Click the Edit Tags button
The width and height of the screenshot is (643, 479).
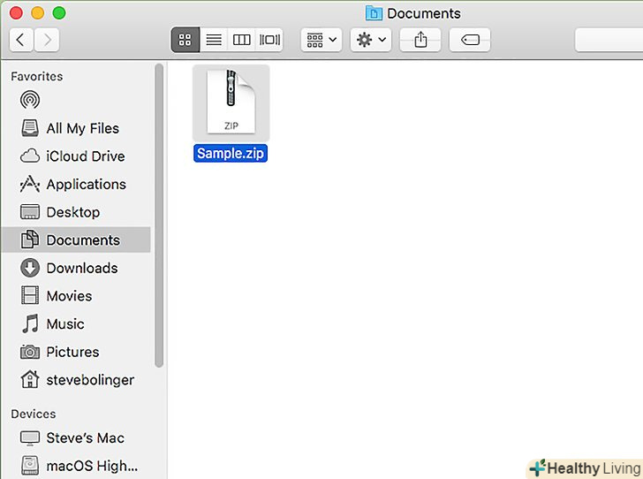point(470,40)
